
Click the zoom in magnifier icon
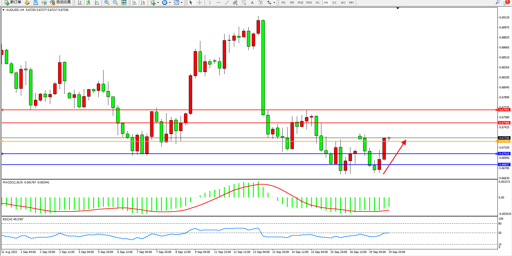(x=107, y=2)
